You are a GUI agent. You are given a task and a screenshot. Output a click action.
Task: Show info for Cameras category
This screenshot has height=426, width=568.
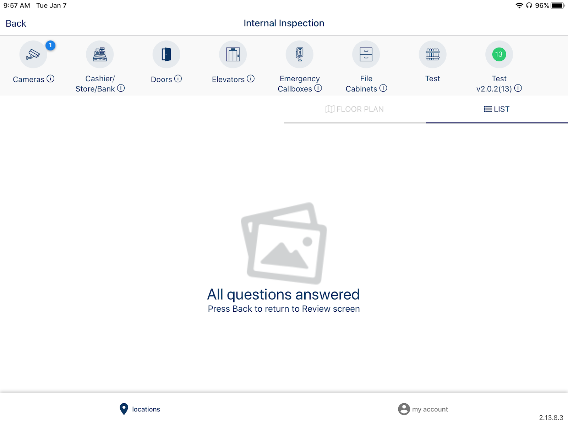pos(51,79)
